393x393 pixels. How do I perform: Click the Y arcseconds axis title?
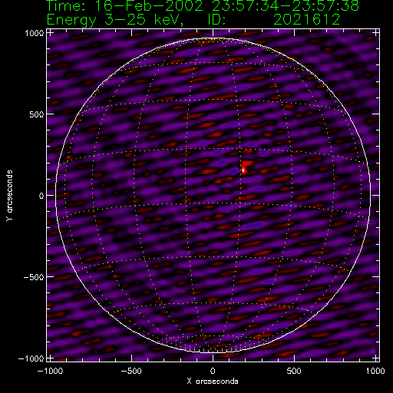tap(9, 195)
